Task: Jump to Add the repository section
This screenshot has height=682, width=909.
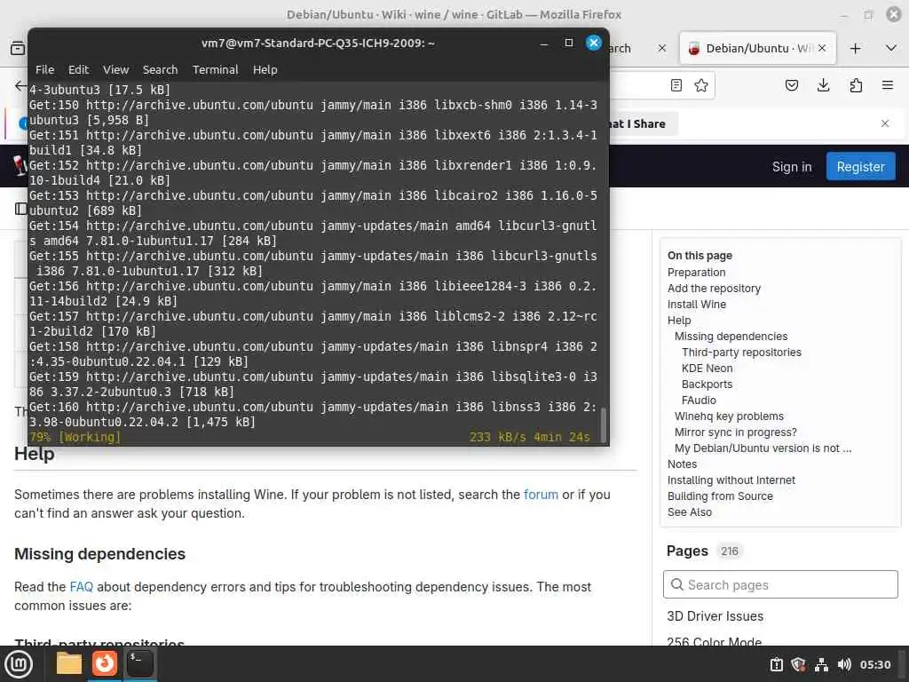Action: tap(714, 289)
